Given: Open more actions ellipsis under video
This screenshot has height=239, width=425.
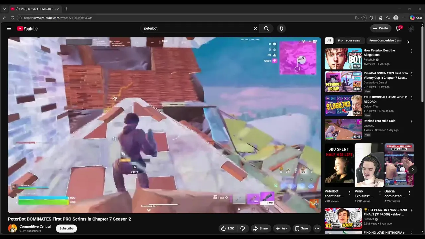Looking at the screenshot, I should click(317, 228).
